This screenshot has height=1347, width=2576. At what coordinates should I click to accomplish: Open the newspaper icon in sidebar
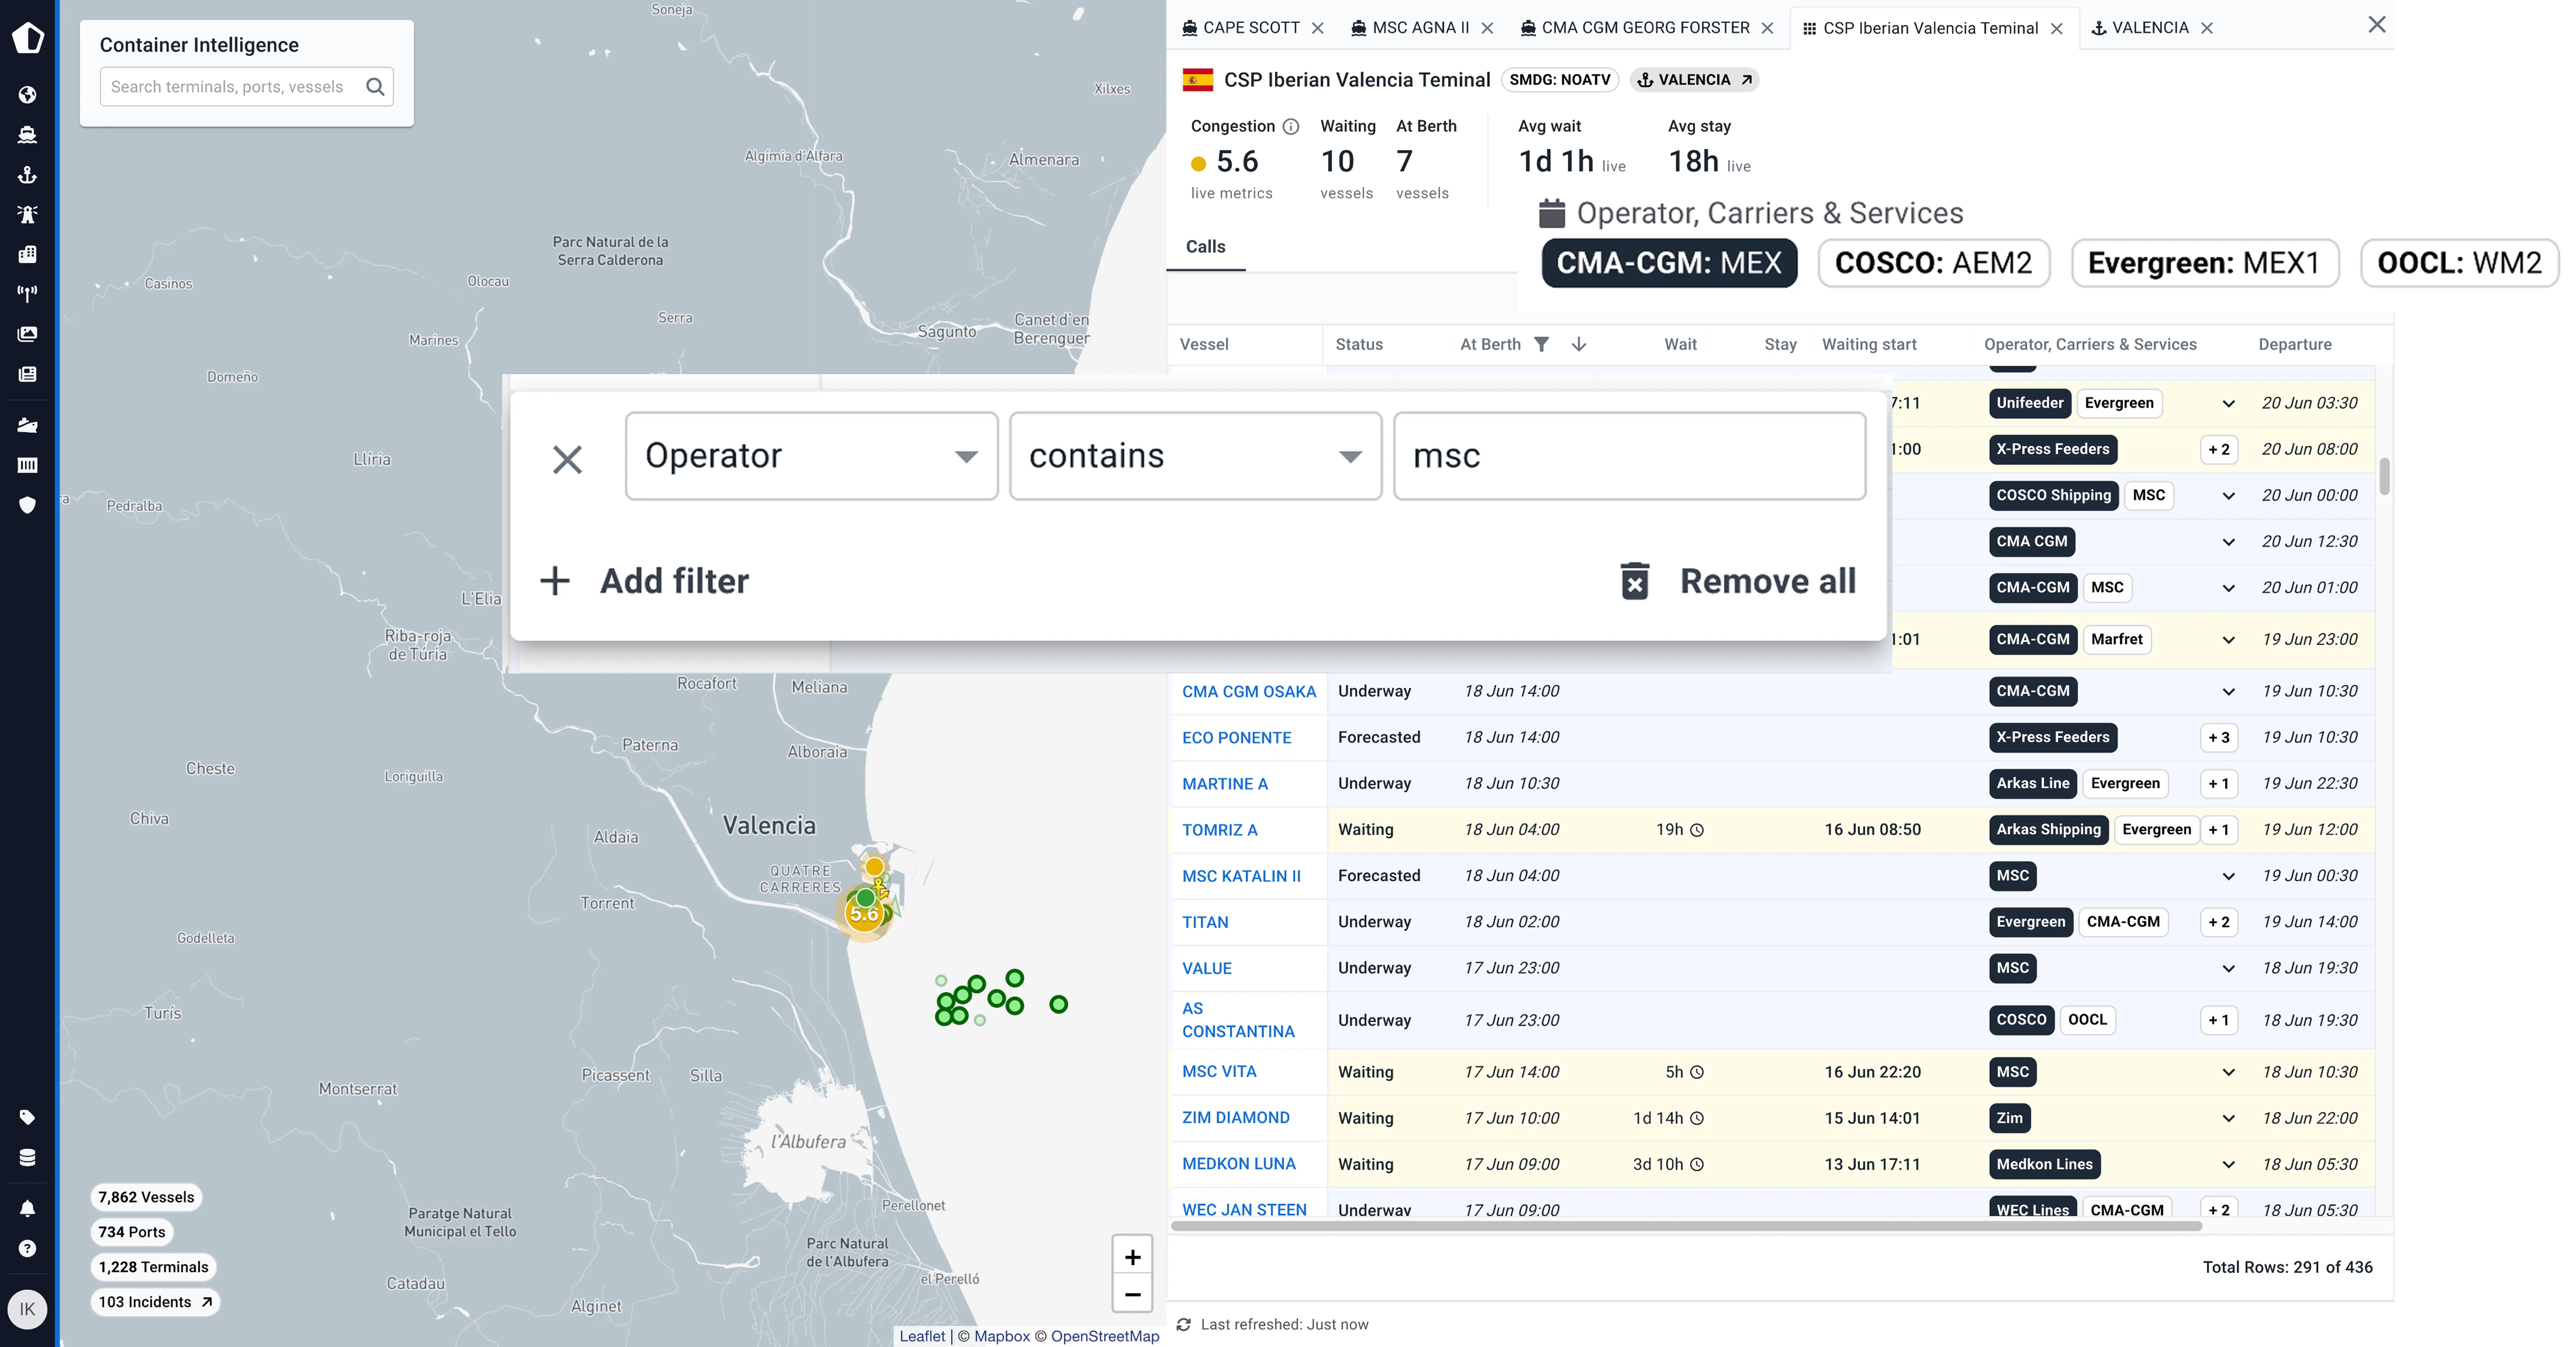[x=27, y=374]
